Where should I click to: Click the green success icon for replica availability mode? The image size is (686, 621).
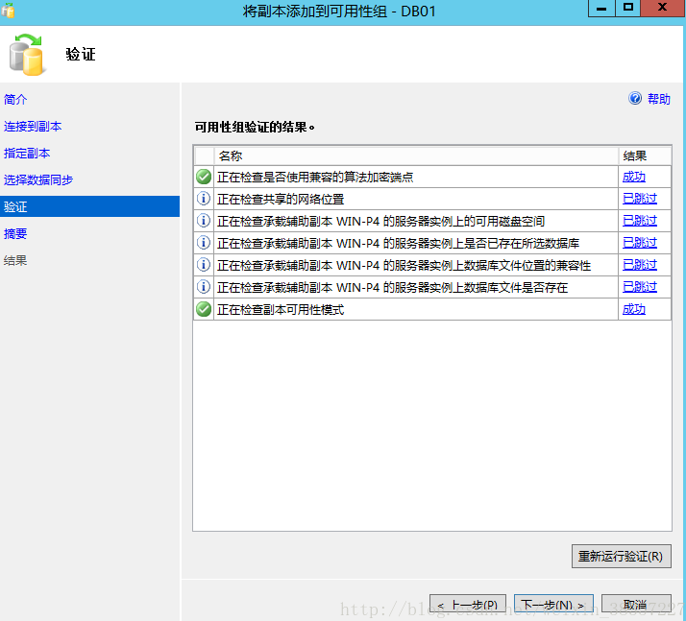coord(204,309)
